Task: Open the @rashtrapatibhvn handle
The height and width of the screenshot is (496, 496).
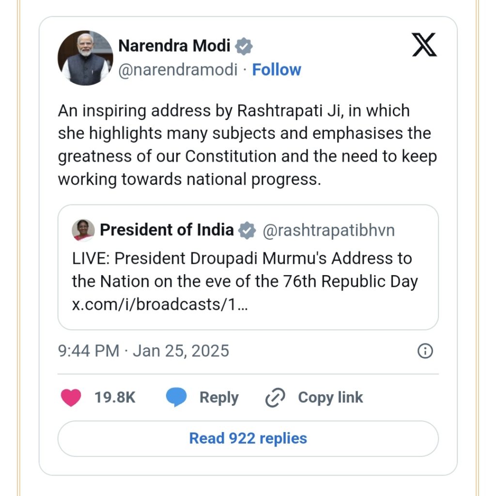Action: (329, 231)
